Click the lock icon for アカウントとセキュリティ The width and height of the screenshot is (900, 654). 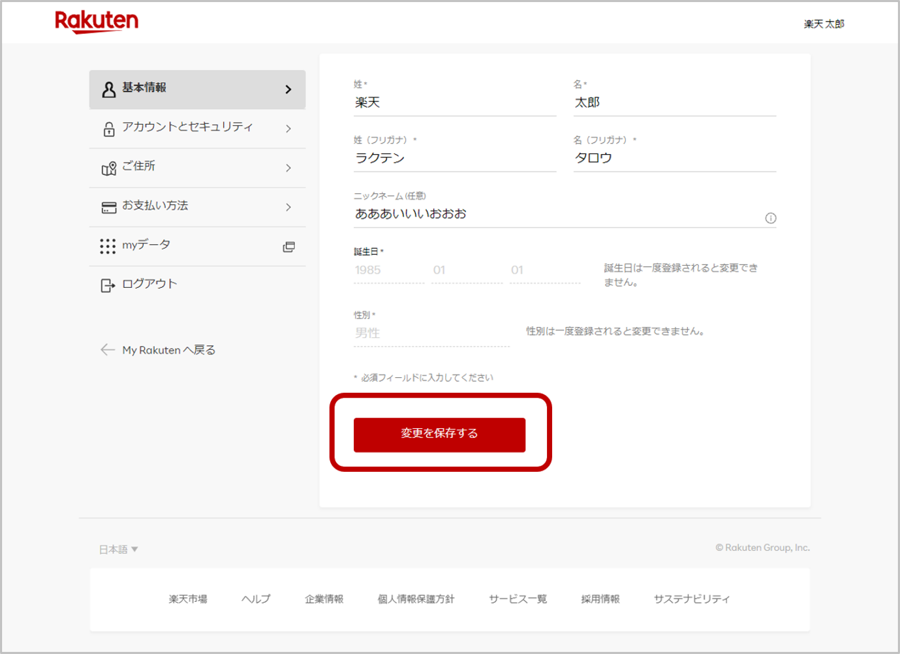(108, 129)
